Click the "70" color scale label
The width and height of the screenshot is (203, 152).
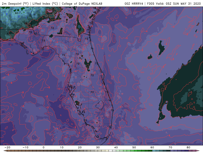click(170, 147)
